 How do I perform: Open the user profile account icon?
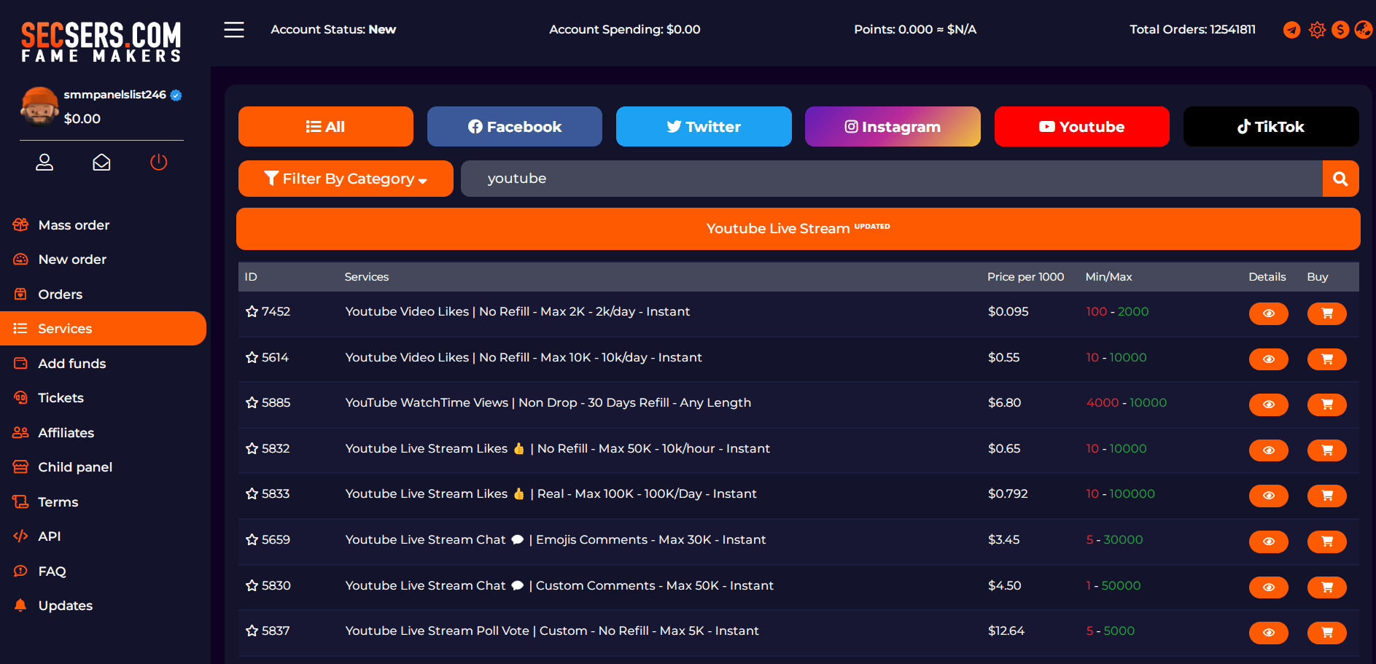44,163
